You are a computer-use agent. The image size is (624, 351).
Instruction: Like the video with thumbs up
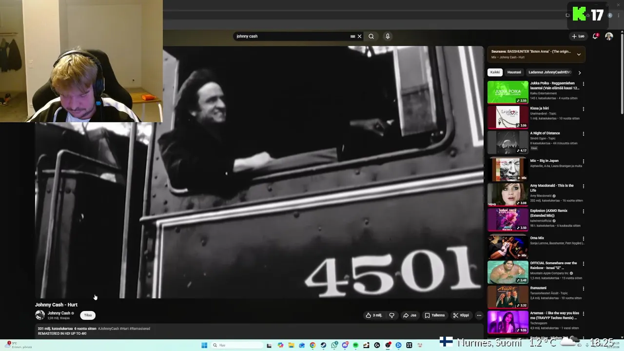[374, 315]
